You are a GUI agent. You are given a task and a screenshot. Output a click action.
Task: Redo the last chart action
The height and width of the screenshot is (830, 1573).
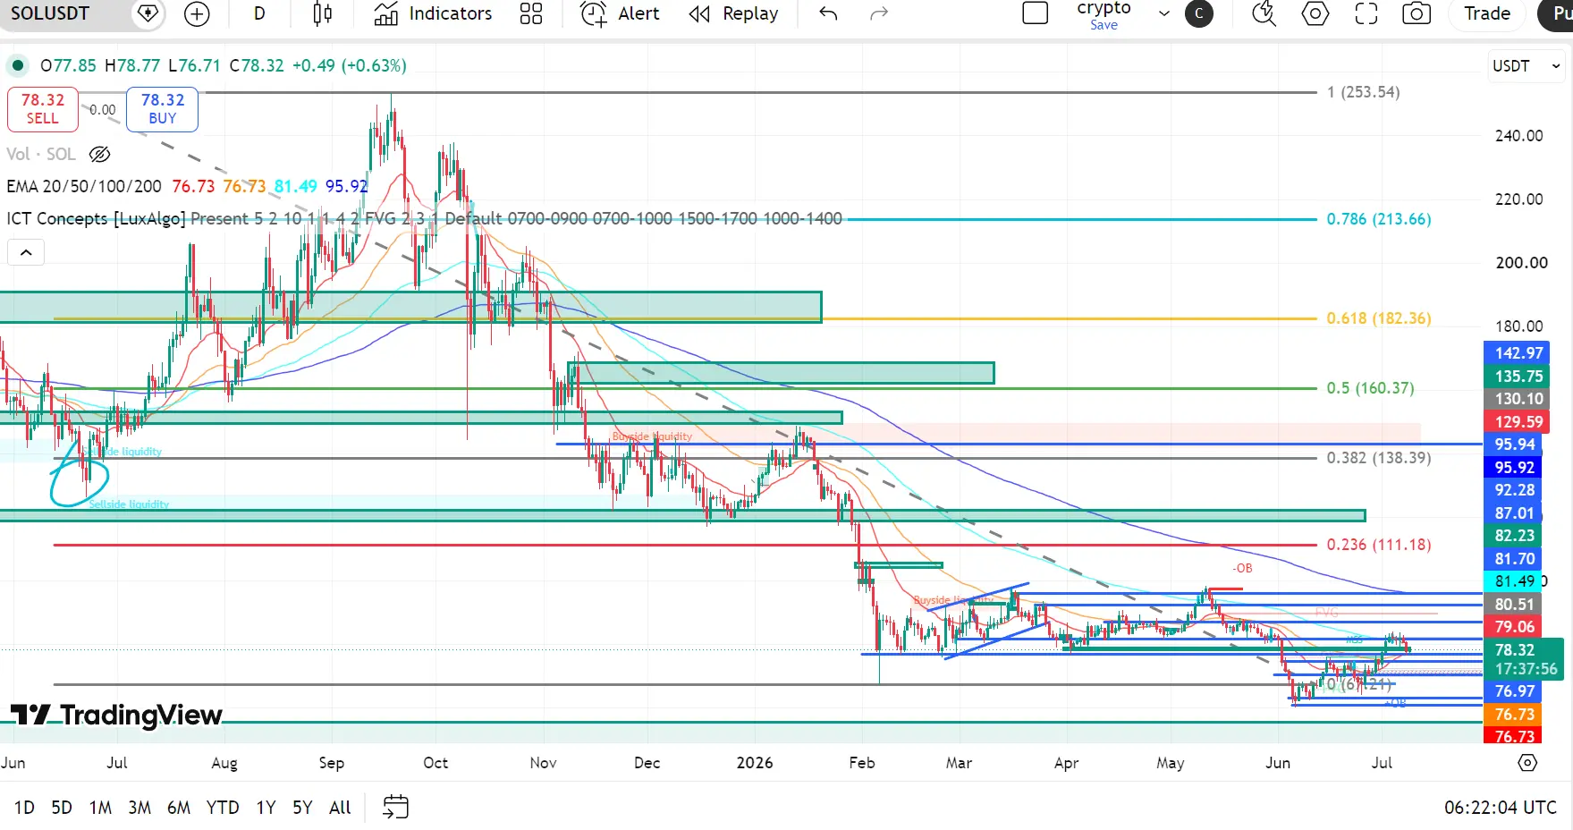point(879,13)
